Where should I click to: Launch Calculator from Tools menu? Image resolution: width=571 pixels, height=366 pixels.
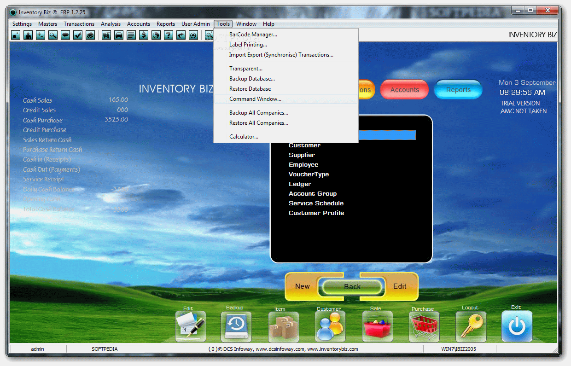click(286, 137)
